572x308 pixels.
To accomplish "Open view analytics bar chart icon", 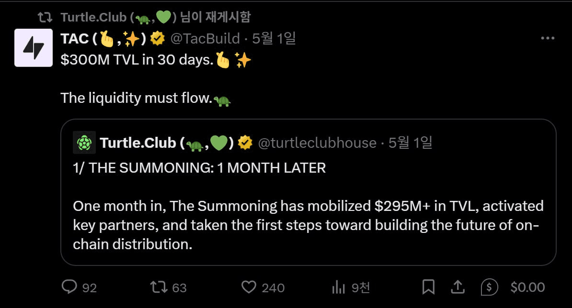I will [338, 287].
